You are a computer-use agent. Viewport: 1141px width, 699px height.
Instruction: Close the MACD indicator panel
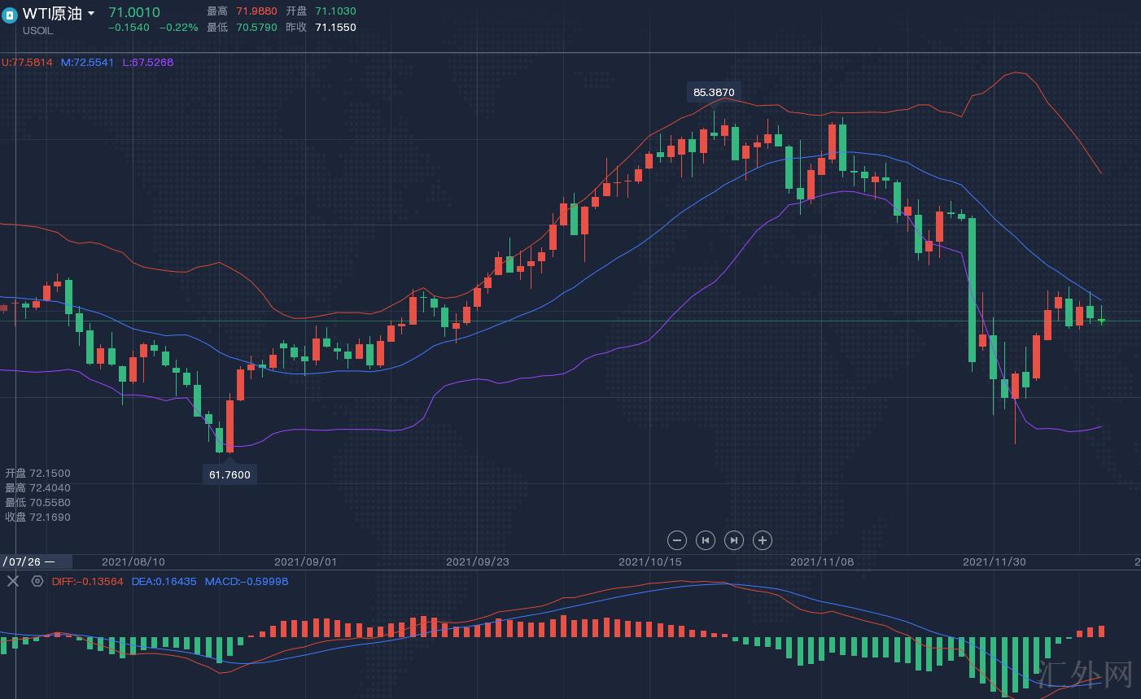(13, 581)
